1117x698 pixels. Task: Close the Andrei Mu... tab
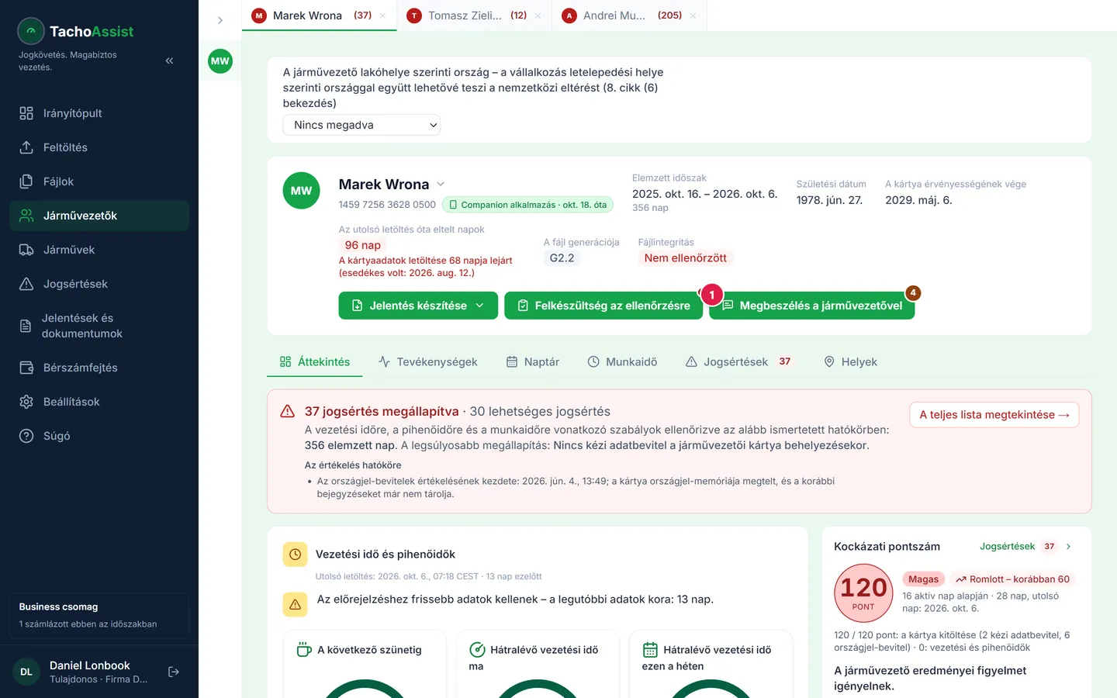(693, 16)
